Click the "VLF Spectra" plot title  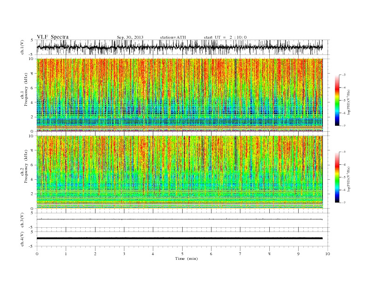(x=53, y=37)
